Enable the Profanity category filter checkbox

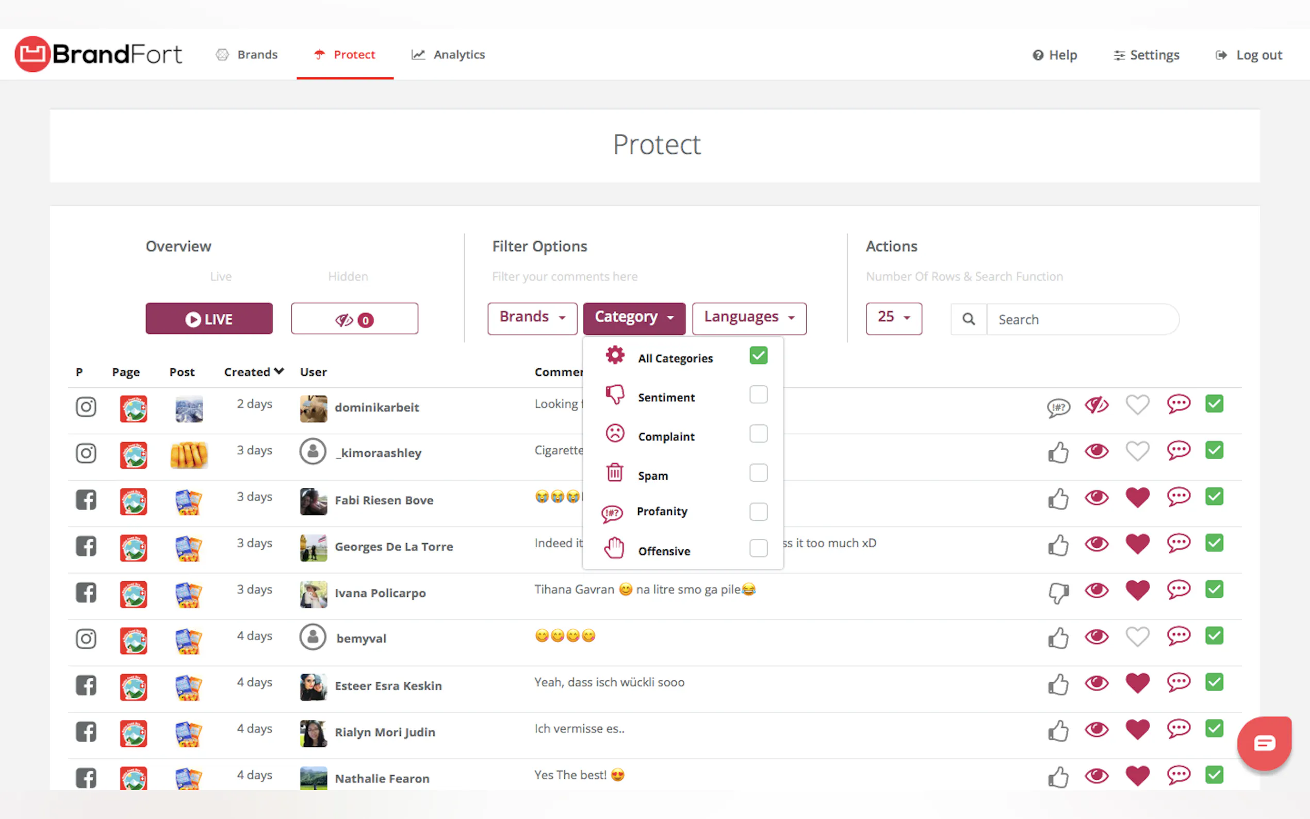pyautogui.click(x=758, y=511)
